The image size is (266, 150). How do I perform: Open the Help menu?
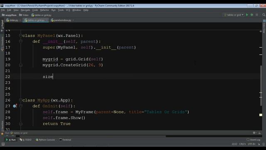point(86,10)
